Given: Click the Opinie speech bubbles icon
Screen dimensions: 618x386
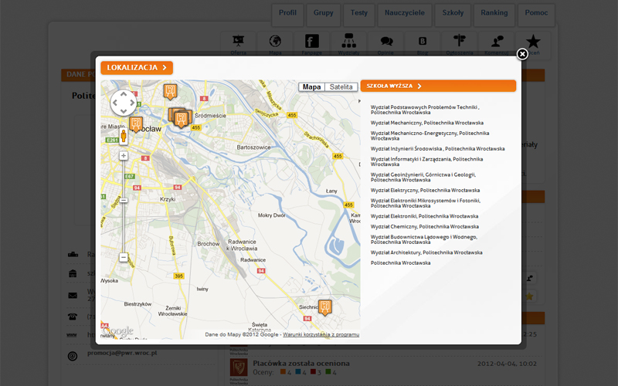Looking at the screenshot, I should [385, 42].
